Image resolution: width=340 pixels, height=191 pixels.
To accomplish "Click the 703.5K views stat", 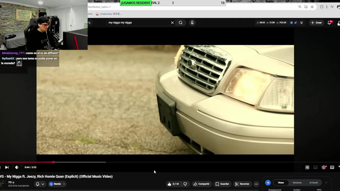I will [x=282, y=23].
